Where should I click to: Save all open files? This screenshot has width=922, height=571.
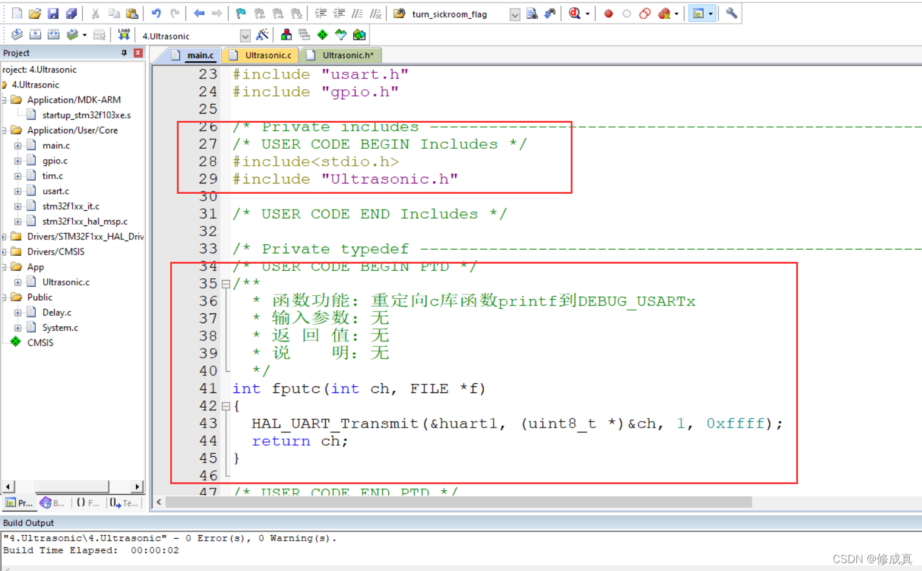click(x=71, y=13)
